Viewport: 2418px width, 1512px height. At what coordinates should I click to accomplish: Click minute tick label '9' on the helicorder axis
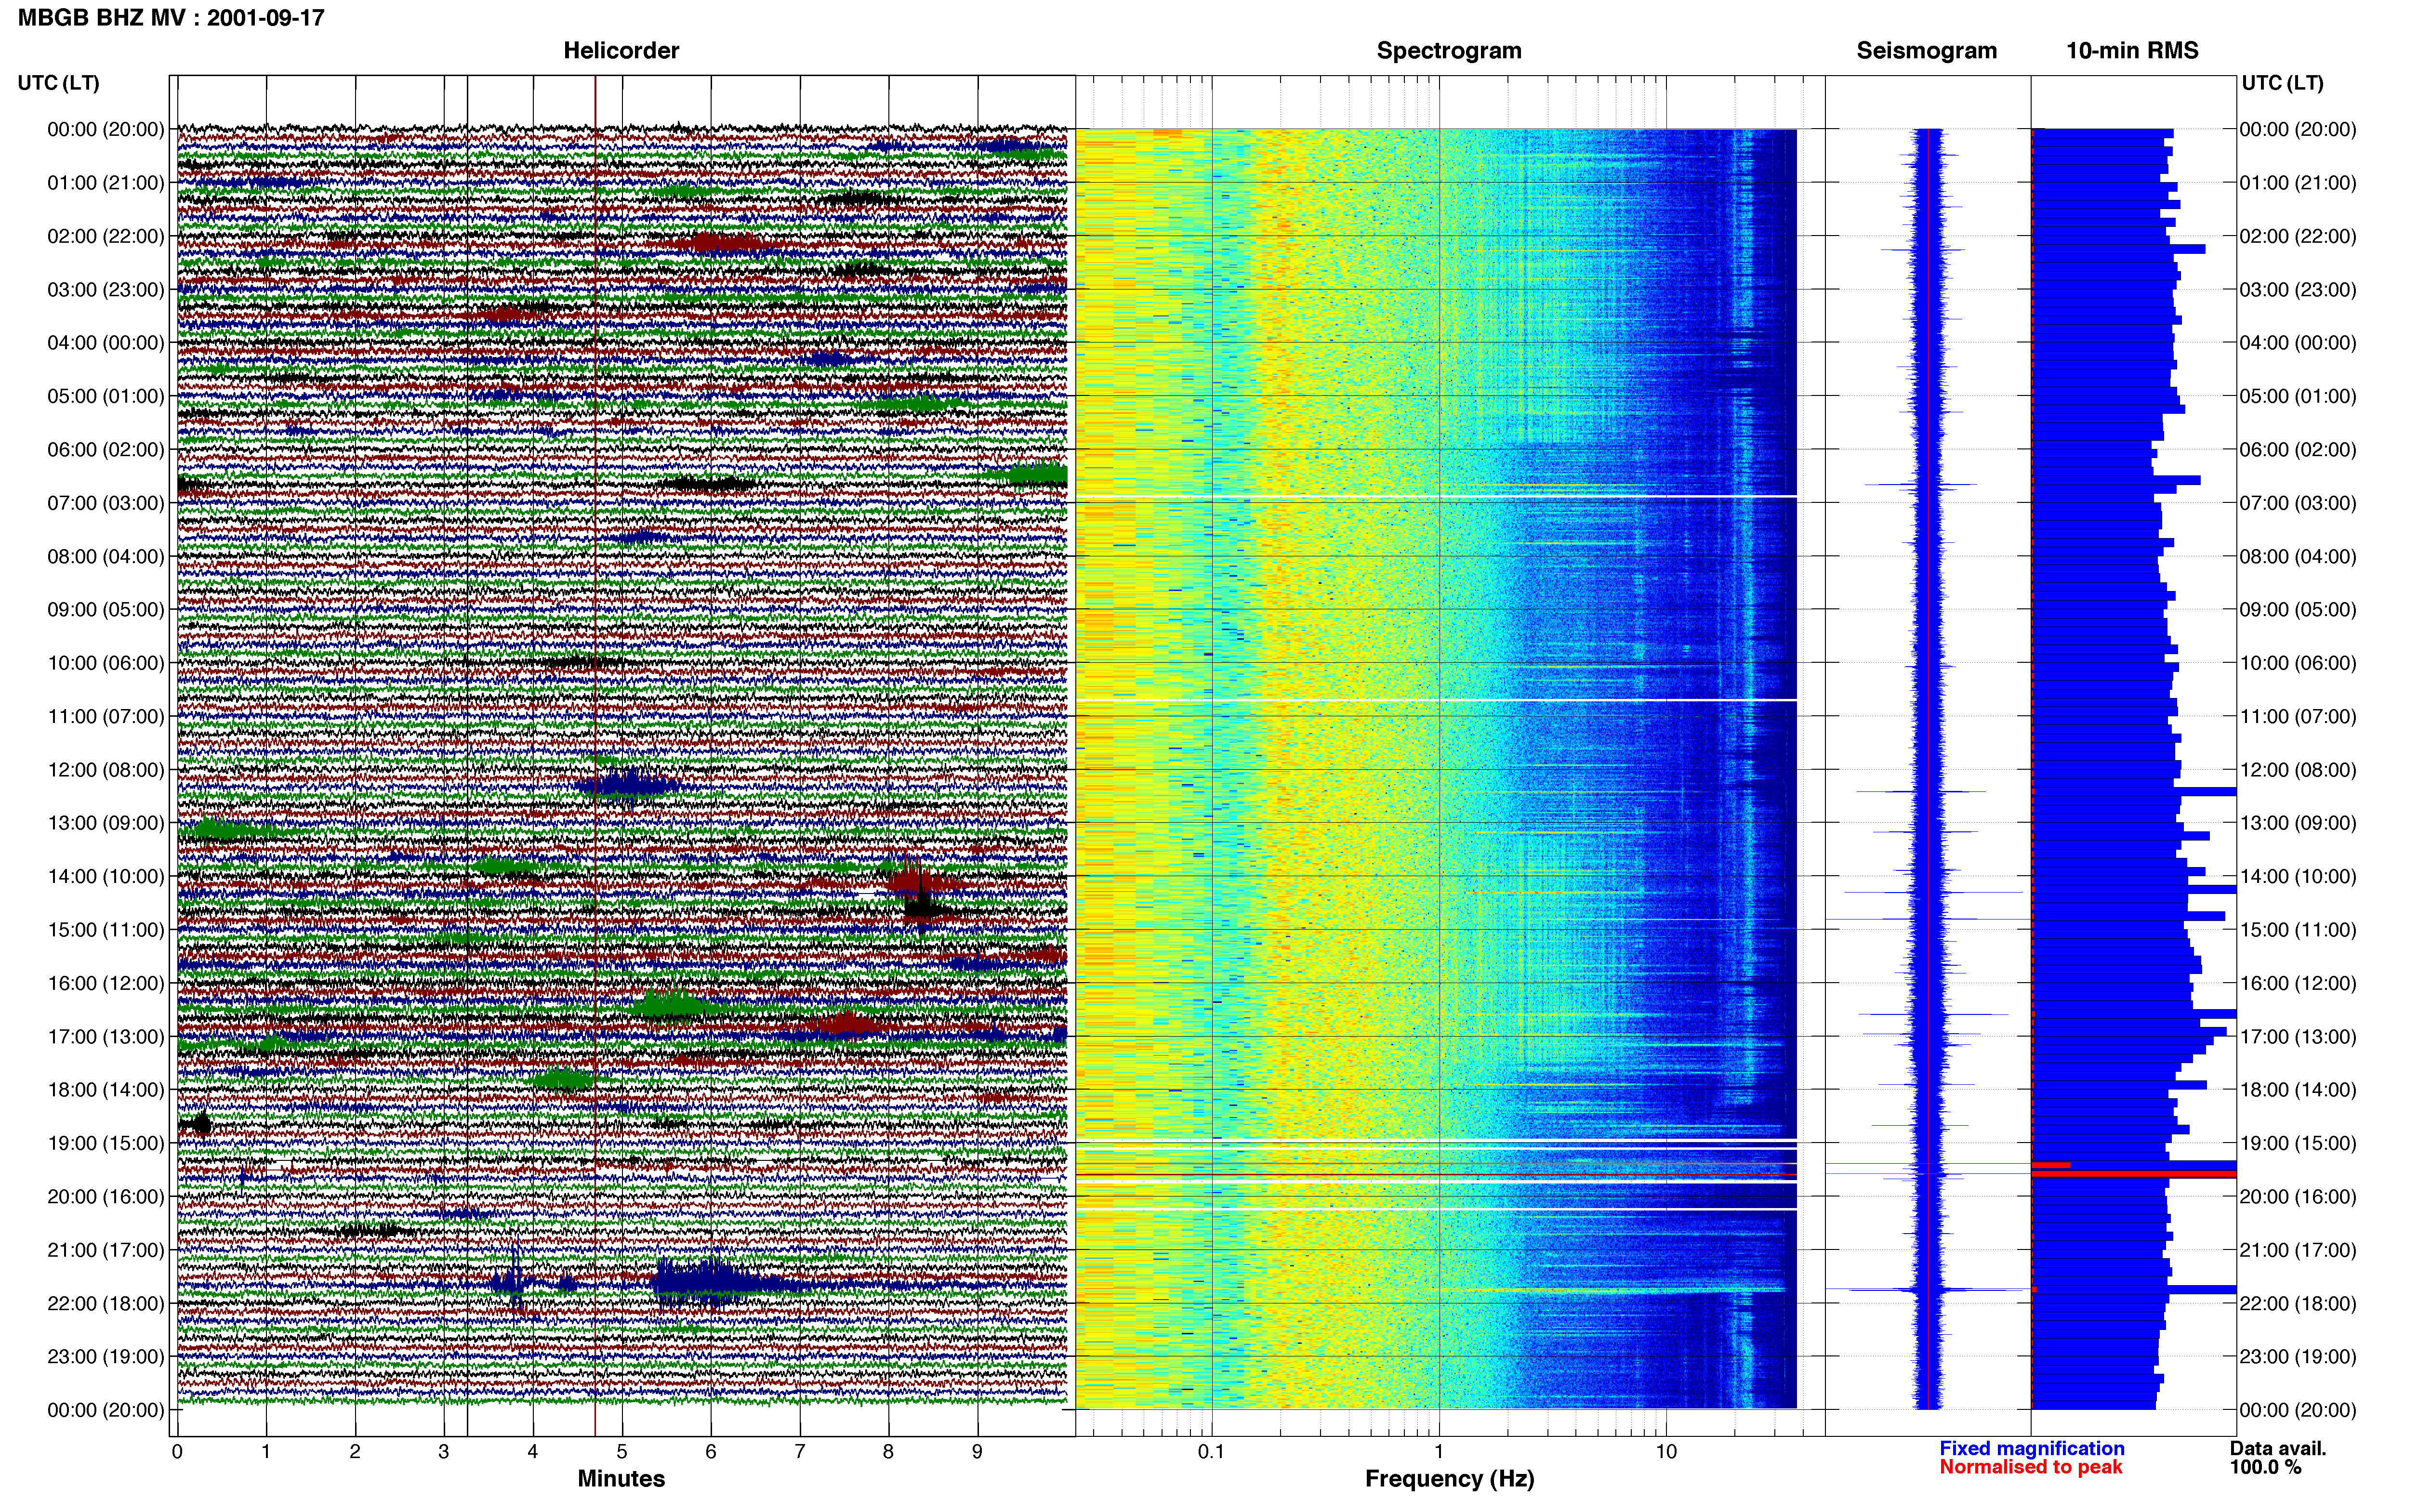coord(978,1451)
